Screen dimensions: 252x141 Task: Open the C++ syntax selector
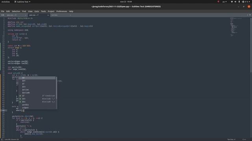(244, 139)
